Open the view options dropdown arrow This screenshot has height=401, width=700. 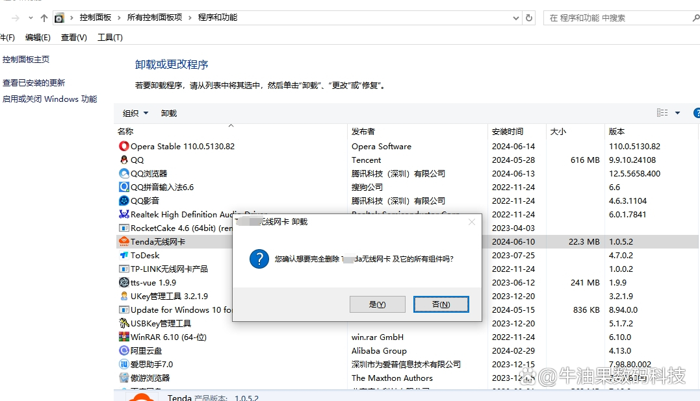coord(677,113)
